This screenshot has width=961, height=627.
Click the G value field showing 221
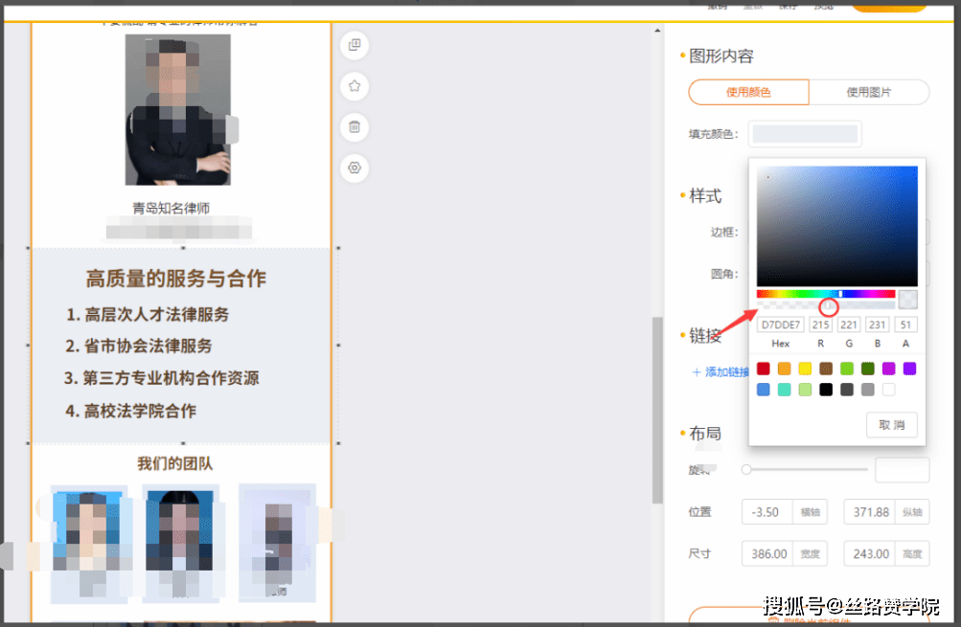849,325
